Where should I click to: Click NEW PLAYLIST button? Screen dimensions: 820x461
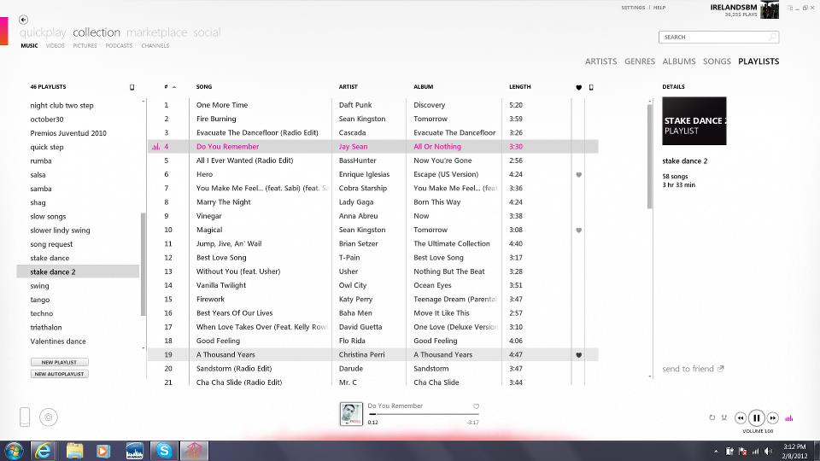[x=59, y=362]
